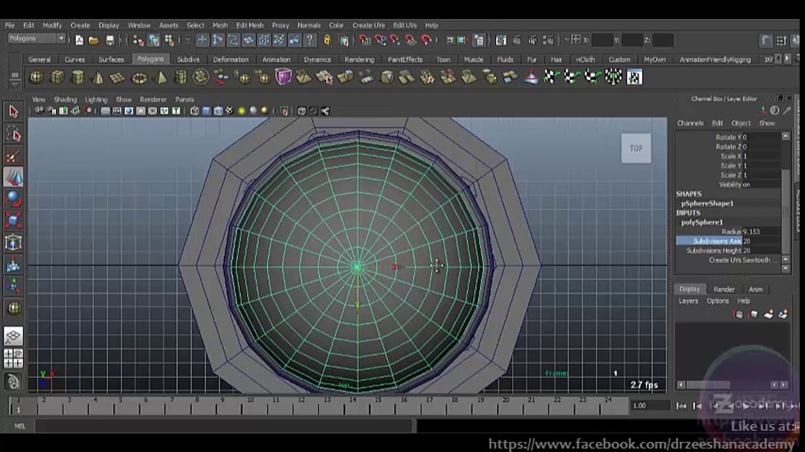
Task: Click the Channels menu in Channel Box
Action: tap(690, 123)
